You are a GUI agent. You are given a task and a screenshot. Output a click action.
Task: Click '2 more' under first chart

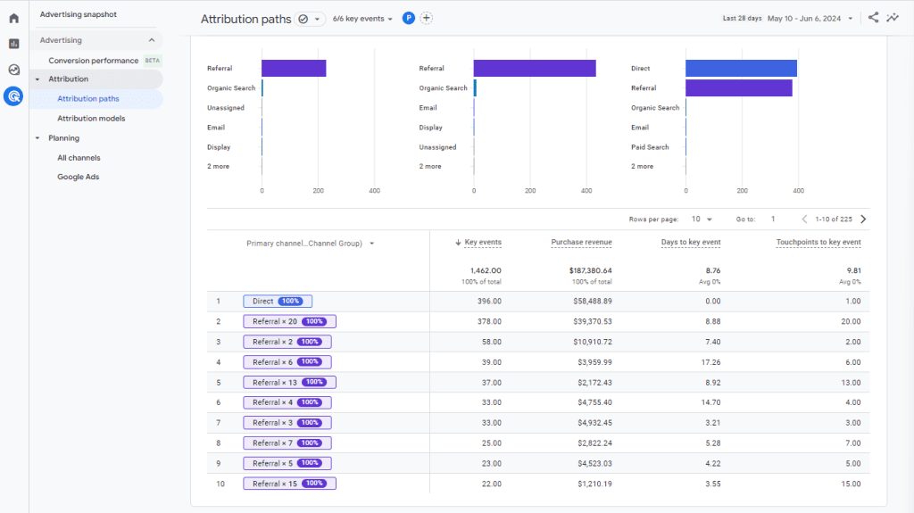pos(218,167)
